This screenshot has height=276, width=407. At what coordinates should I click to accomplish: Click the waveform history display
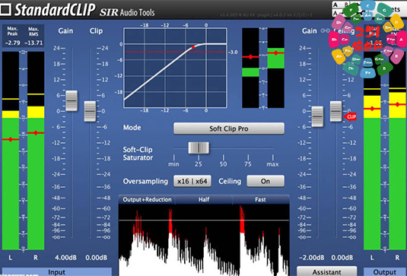tap(204, 240)
